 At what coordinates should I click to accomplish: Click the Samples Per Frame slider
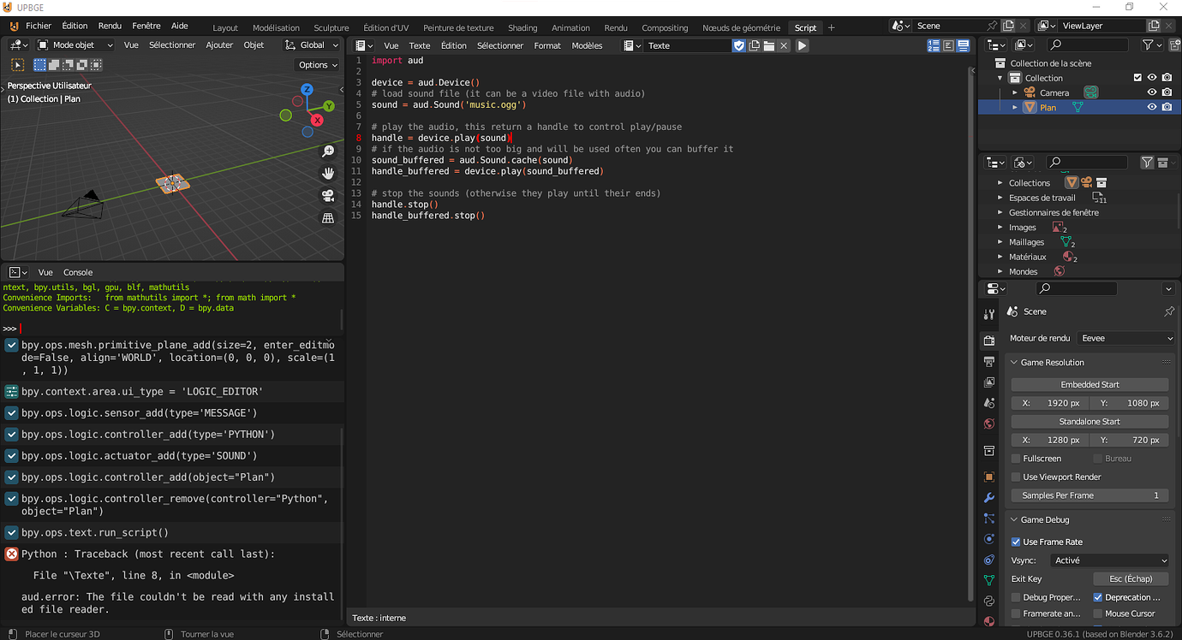pos(1089,495)
